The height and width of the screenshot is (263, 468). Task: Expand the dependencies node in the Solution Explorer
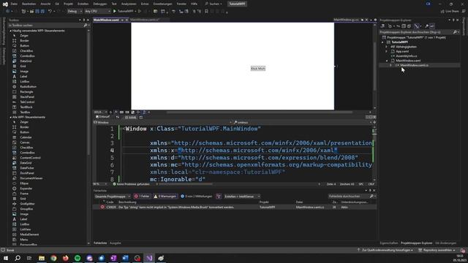coord(387,47)
